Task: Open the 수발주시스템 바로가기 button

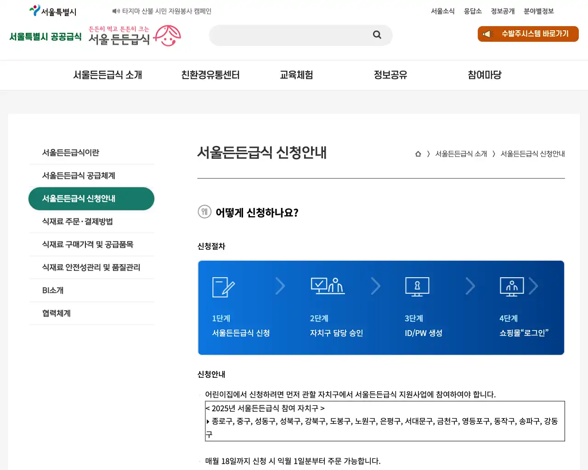Action: pos(527,34)
